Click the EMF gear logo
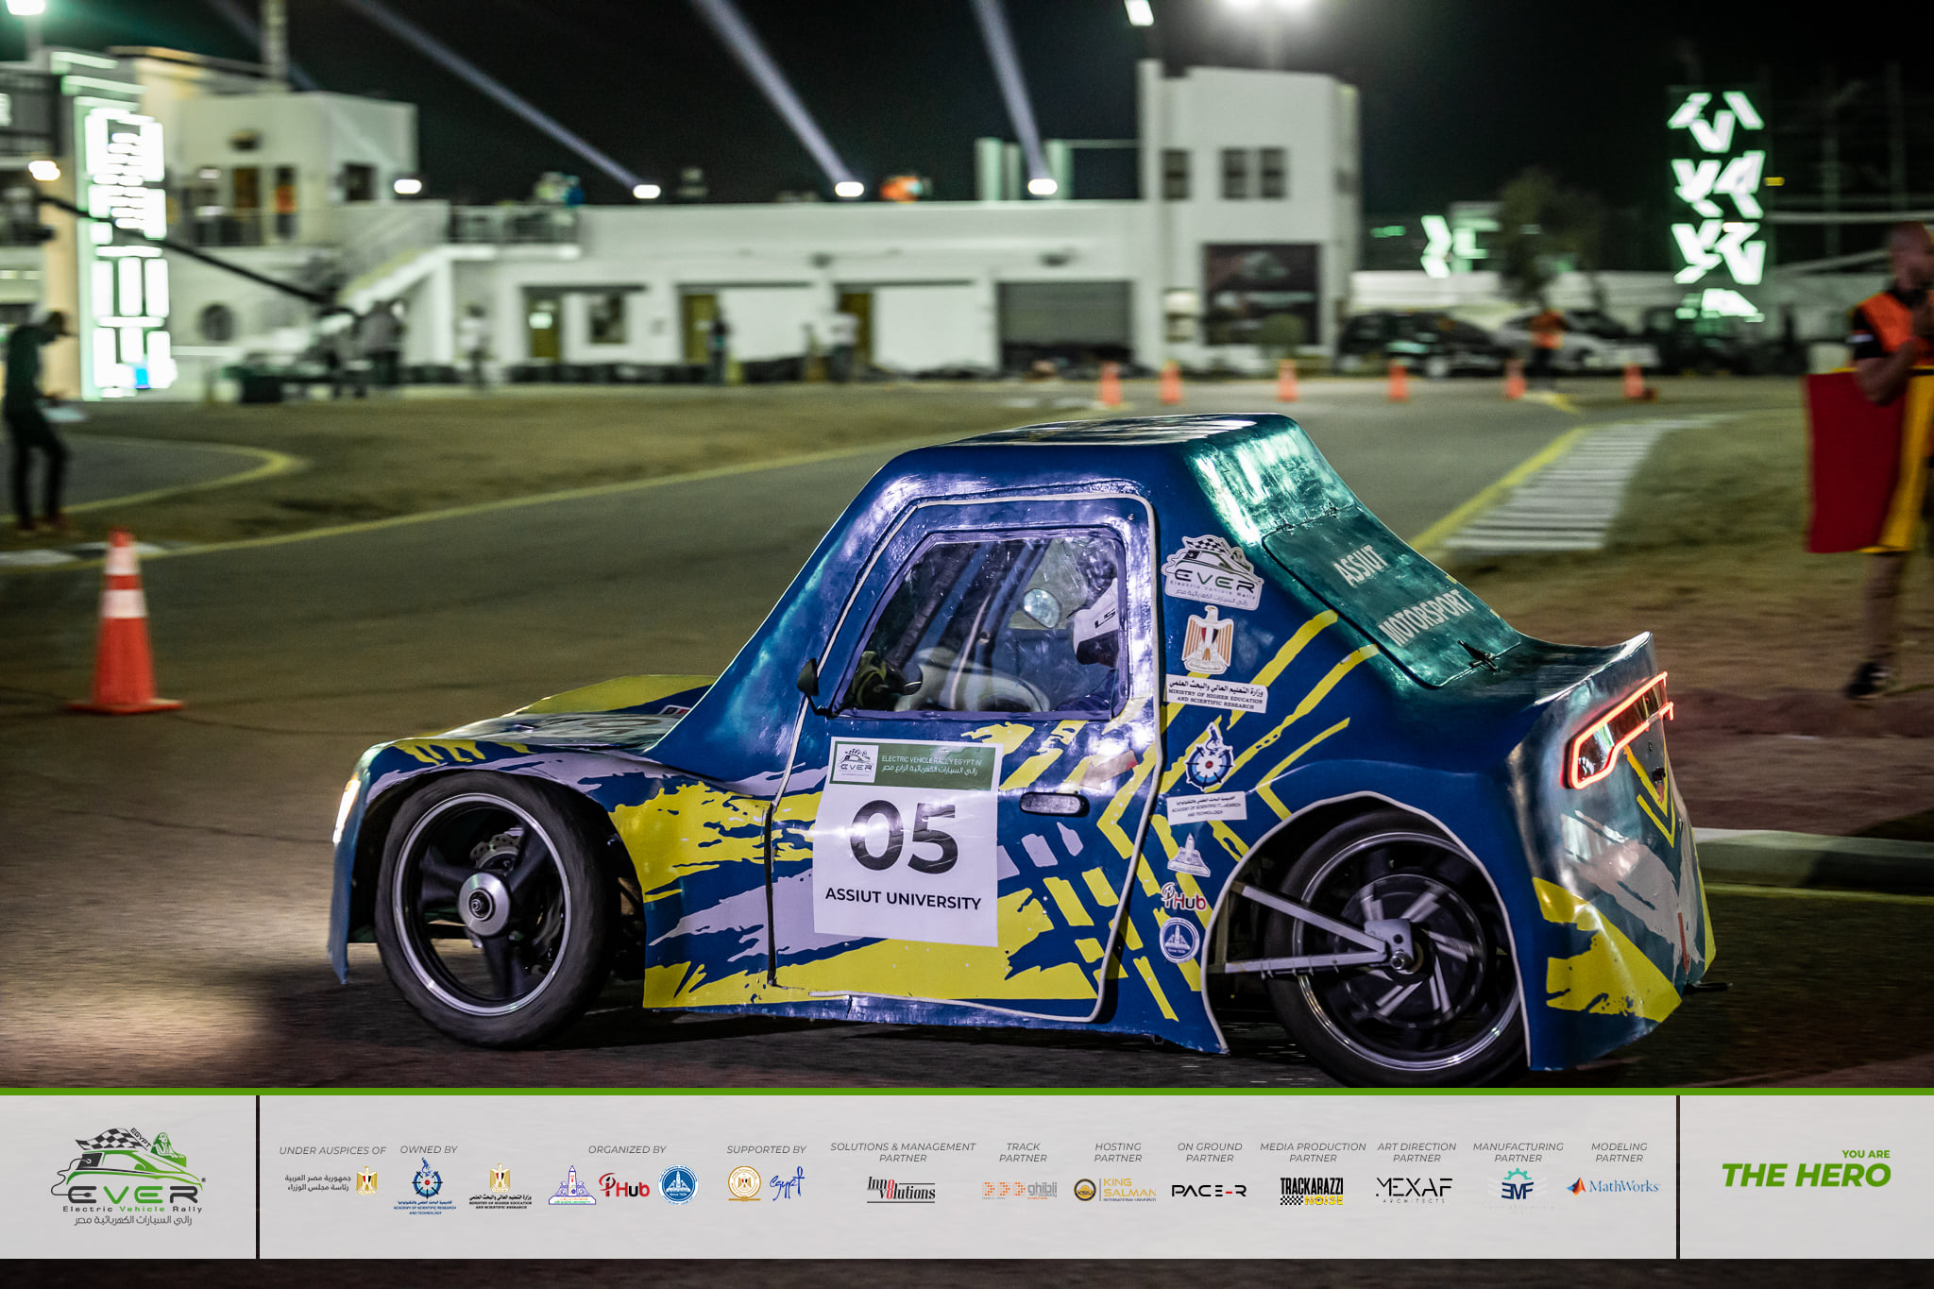 pyautogui.click(x=1517, y=1186)
